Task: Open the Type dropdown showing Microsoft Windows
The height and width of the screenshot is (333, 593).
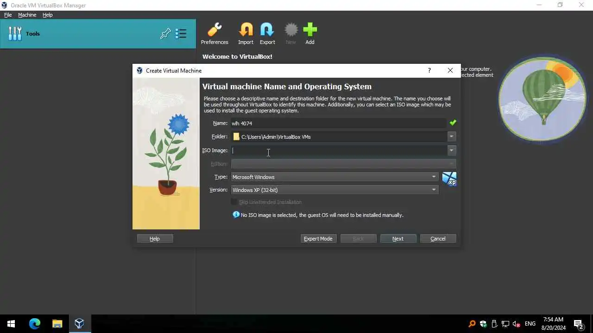Action: pyautogui.click(x=334, y=177)
